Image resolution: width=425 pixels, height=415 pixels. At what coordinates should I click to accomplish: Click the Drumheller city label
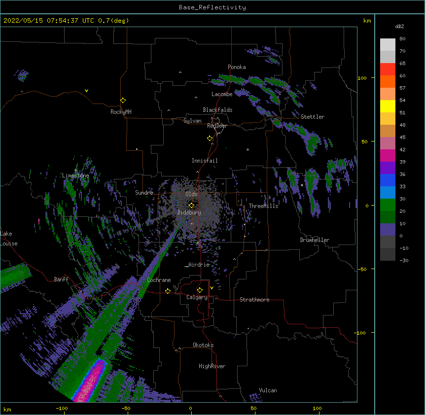tap(315, 240)
